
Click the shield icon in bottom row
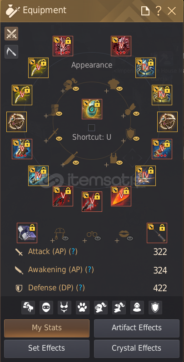click(155, 308)
